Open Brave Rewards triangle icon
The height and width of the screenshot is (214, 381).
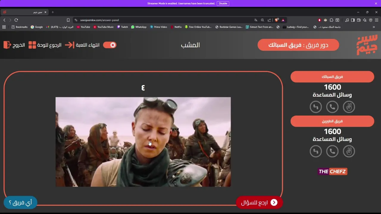click(x=283, y=20)
